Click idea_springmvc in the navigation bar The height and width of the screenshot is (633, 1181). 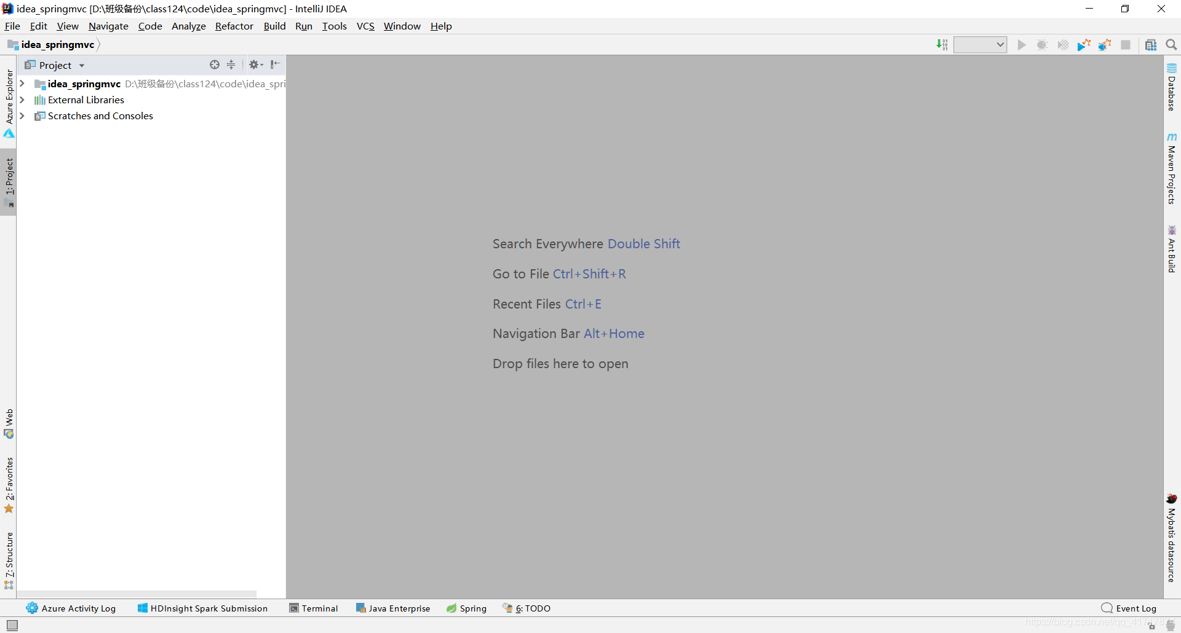pyautogui.click(x=58, y=44)
